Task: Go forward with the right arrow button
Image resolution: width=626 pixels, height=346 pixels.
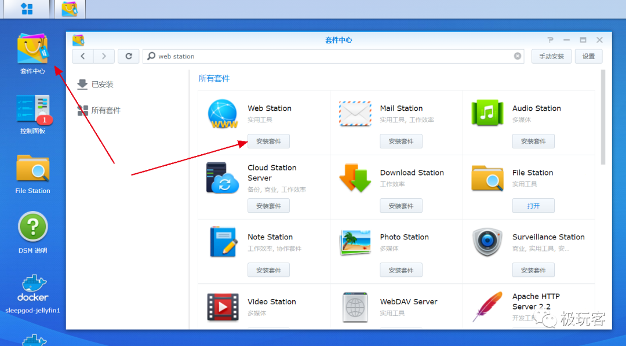Action: pos(104,56)
